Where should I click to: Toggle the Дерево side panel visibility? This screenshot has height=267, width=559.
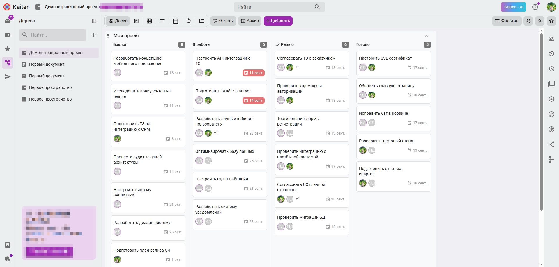pyautogui.click(x=94, y=21)
